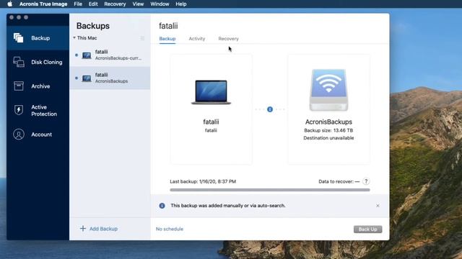Click the fatalii laptop source icon
This screenshot has height=259, width=462.
pyautogui.click(x=211, y=92)
